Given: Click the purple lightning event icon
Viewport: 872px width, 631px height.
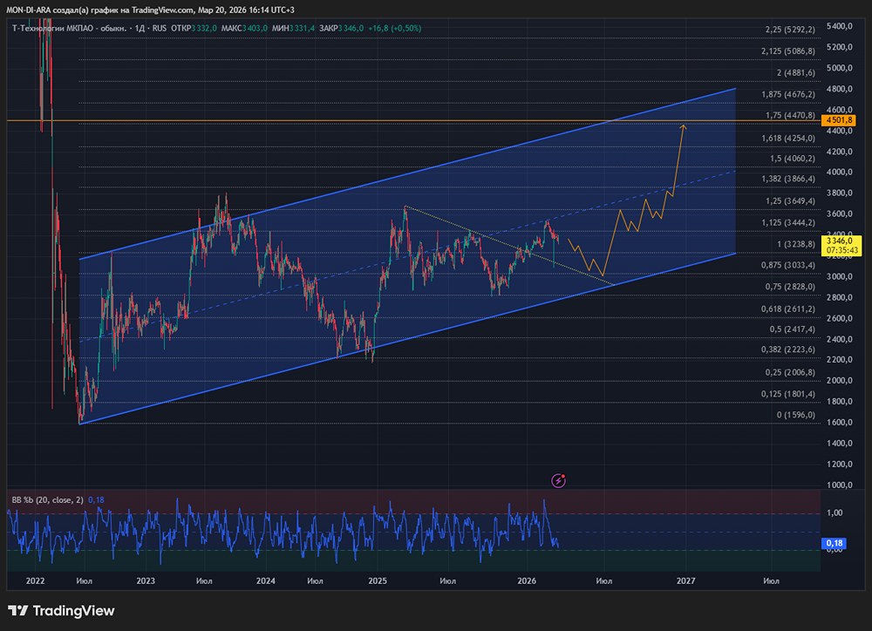Looking at the screenshot, I should click(559, 479).
